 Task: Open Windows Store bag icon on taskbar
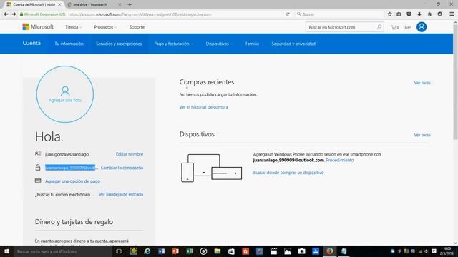click(x=231, y=251)
